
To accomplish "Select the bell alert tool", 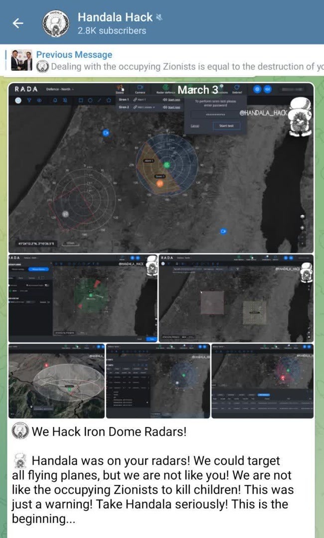I will [55, 100].
